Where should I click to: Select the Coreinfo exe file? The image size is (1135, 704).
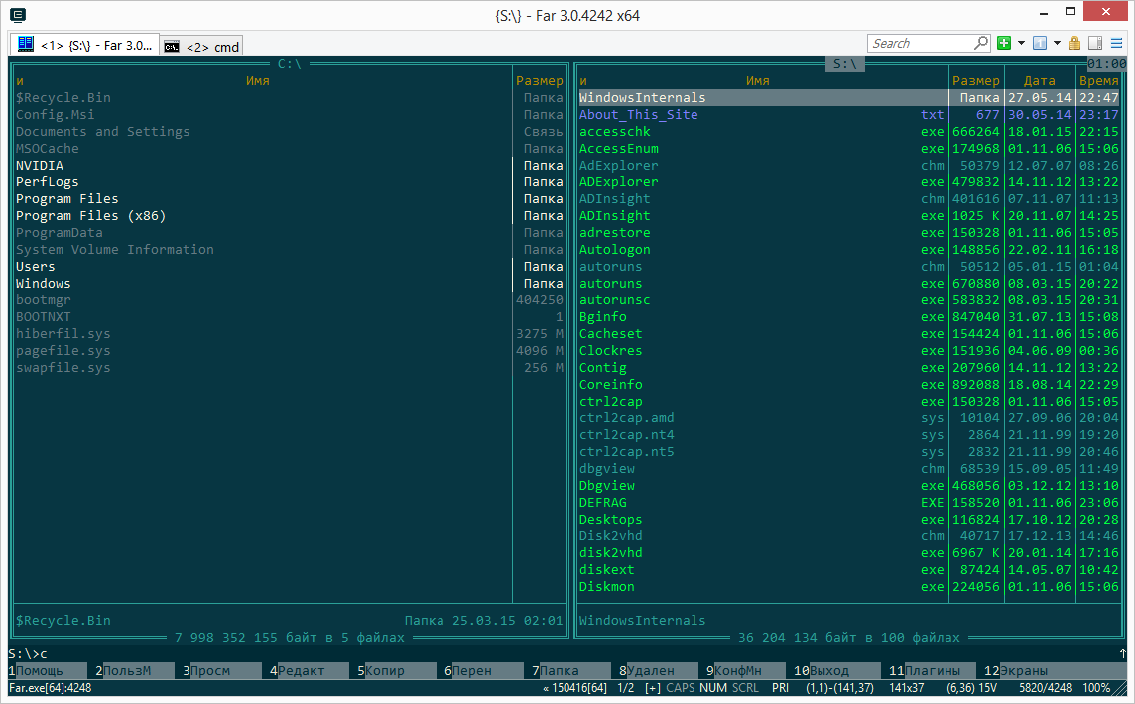point(848,384)
